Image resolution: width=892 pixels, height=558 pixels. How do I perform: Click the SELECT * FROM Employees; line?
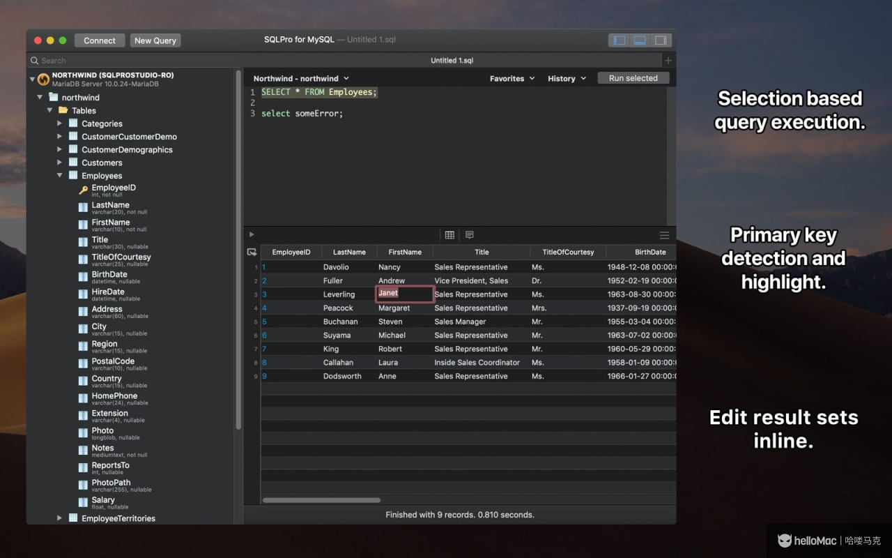pos(319,92)
